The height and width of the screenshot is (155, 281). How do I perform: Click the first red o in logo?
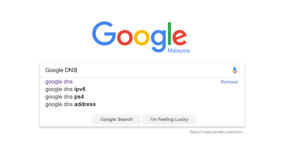125,38
